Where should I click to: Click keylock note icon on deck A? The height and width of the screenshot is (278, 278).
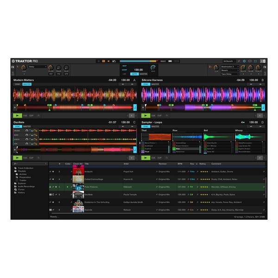click(x=135, y=107)
